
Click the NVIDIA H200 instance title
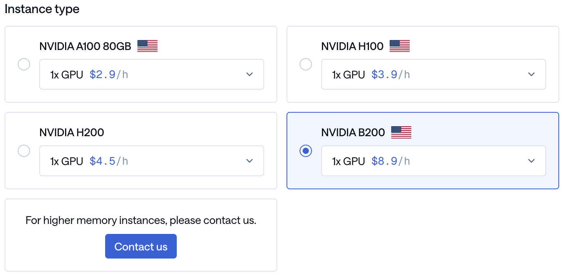tap(72, 133)
